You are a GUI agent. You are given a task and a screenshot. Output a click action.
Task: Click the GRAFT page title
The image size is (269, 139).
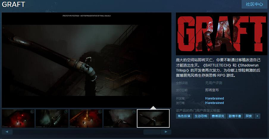(13, 4)
